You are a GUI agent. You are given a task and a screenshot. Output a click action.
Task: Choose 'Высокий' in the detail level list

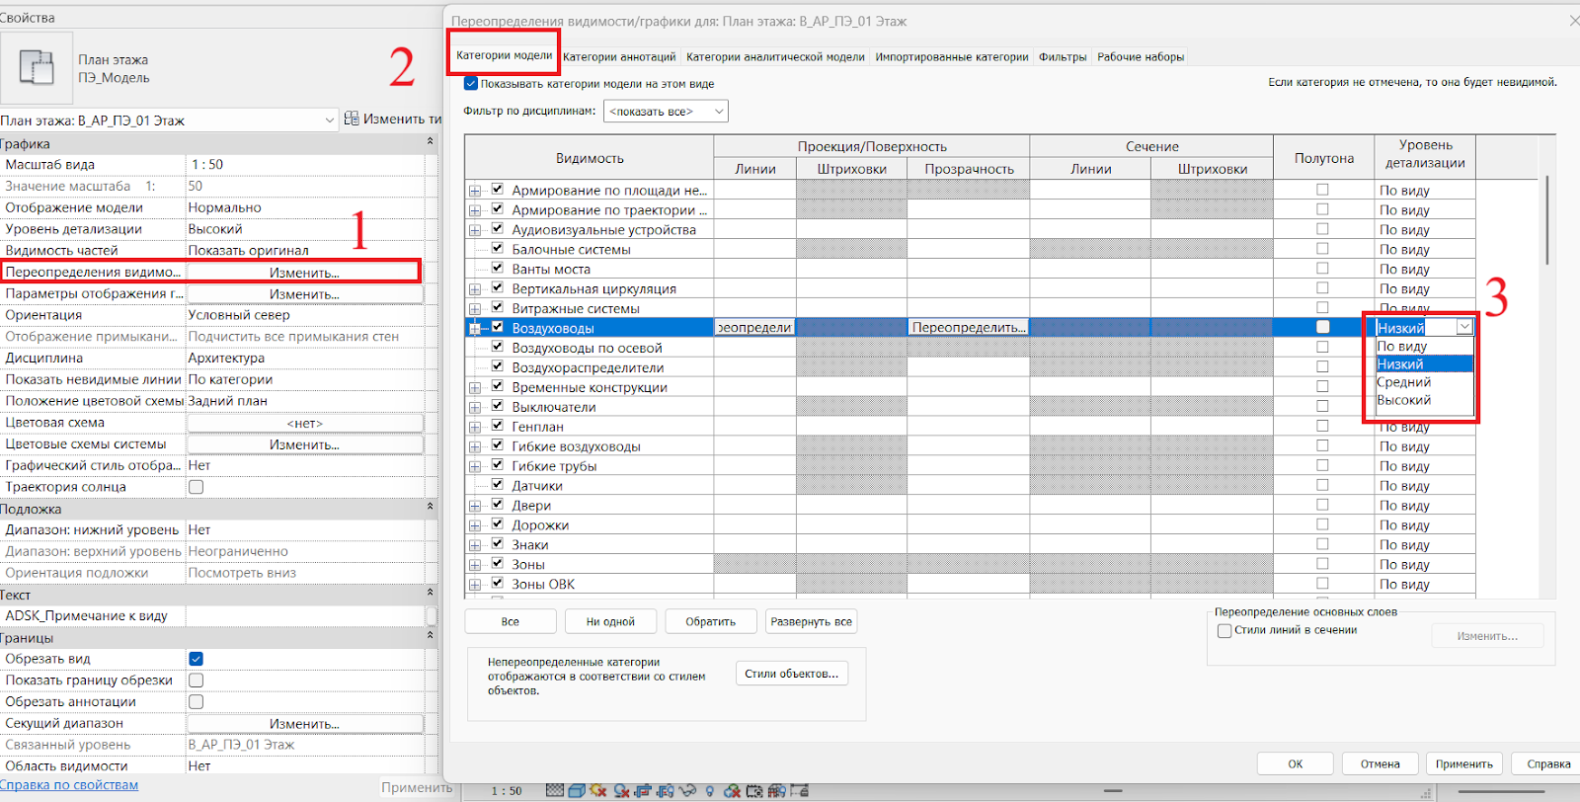pos(1424,400)
